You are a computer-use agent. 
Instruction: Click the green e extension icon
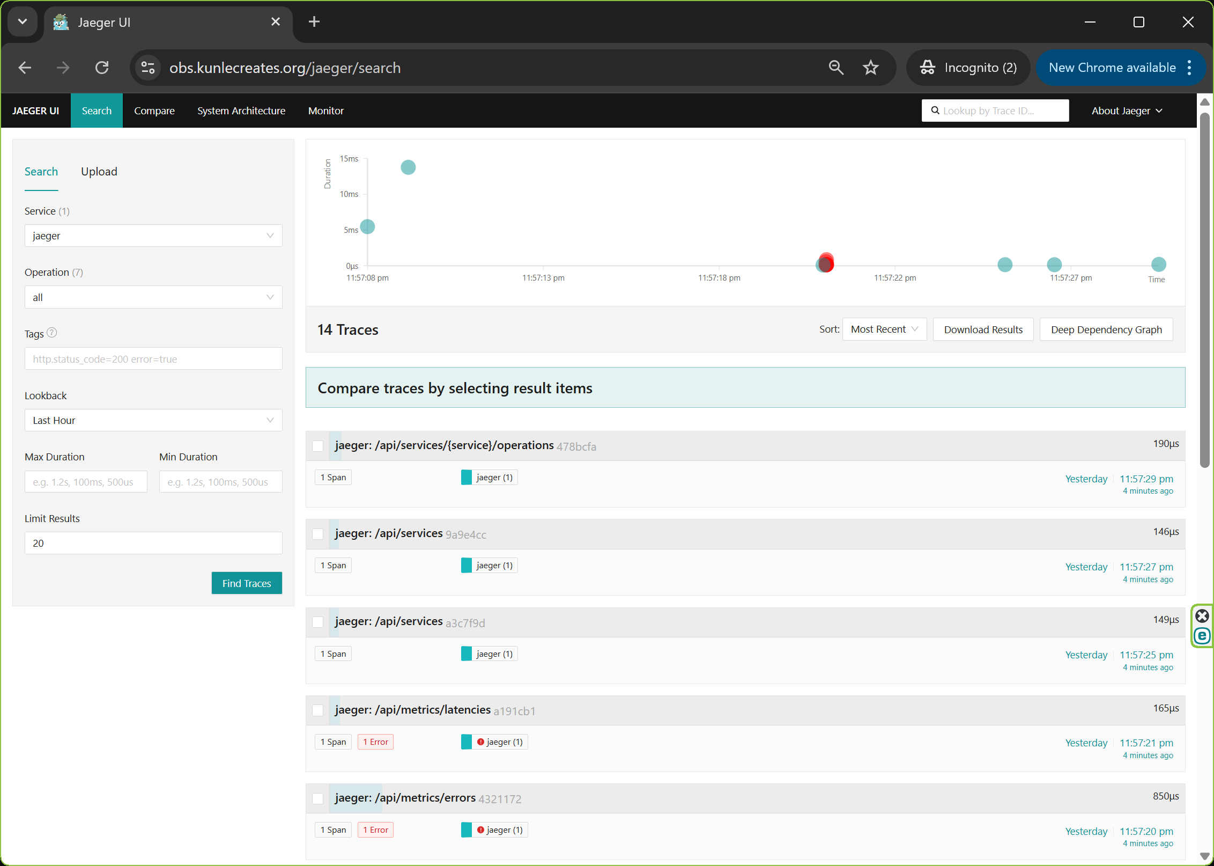point(1203,636)
